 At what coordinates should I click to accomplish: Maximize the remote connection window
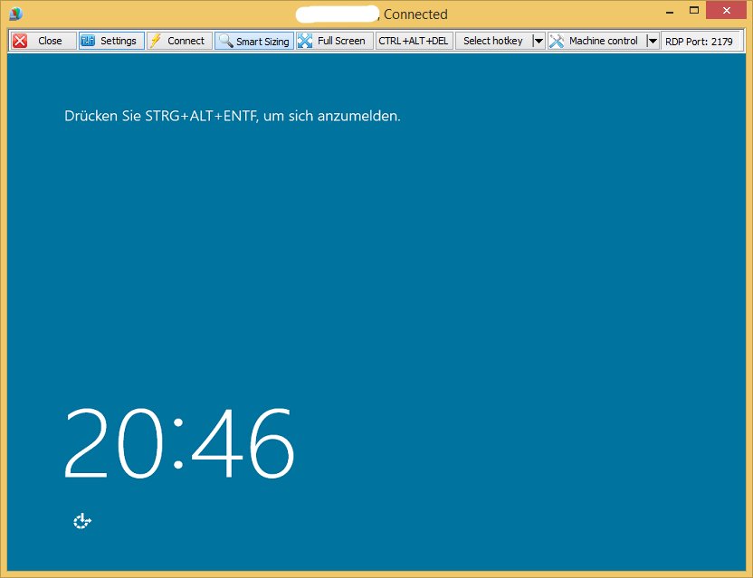coord(694,11)
